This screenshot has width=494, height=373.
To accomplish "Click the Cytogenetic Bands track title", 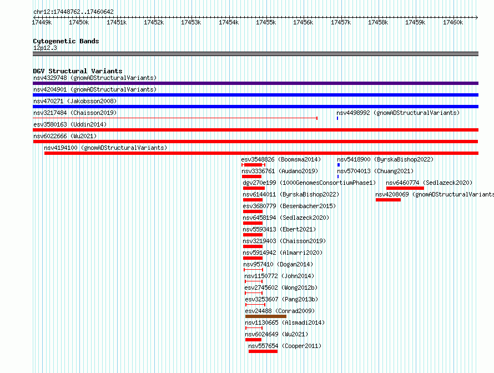I will click(66, 41).
